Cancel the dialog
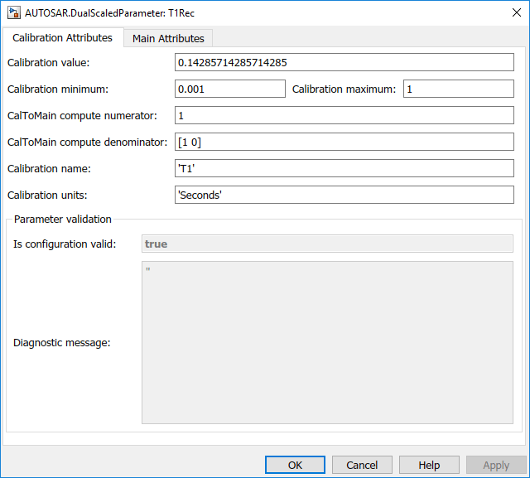530x478 pixels. 362,465
